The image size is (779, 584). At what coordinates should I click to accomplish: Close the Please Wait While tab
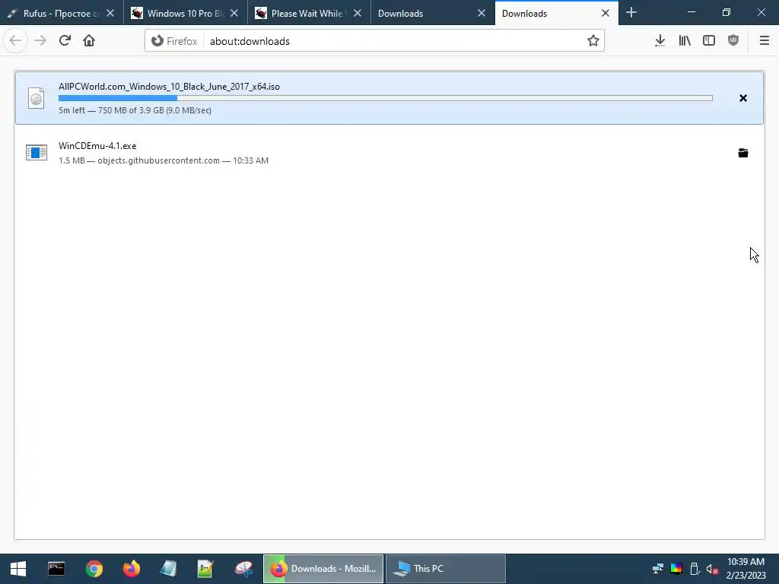point(358,14)
